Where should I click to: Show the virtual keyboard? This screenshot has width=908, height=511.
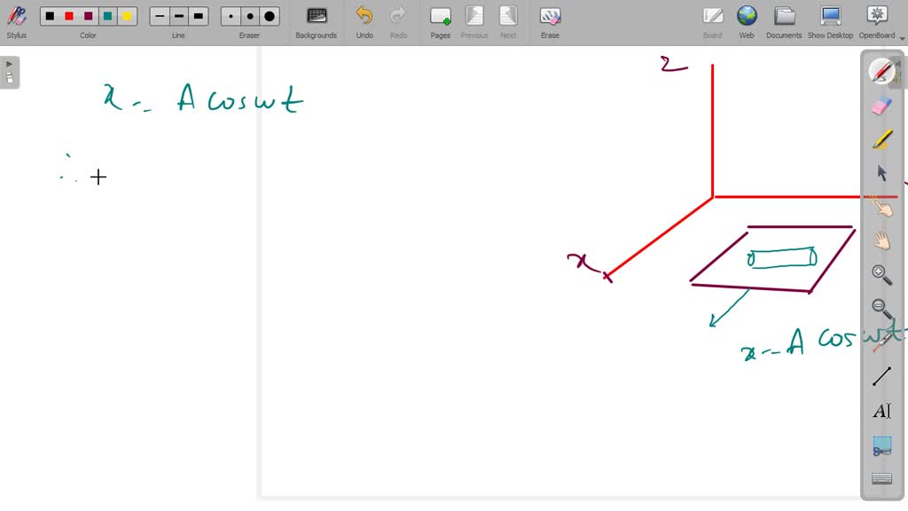coord(881,478)
